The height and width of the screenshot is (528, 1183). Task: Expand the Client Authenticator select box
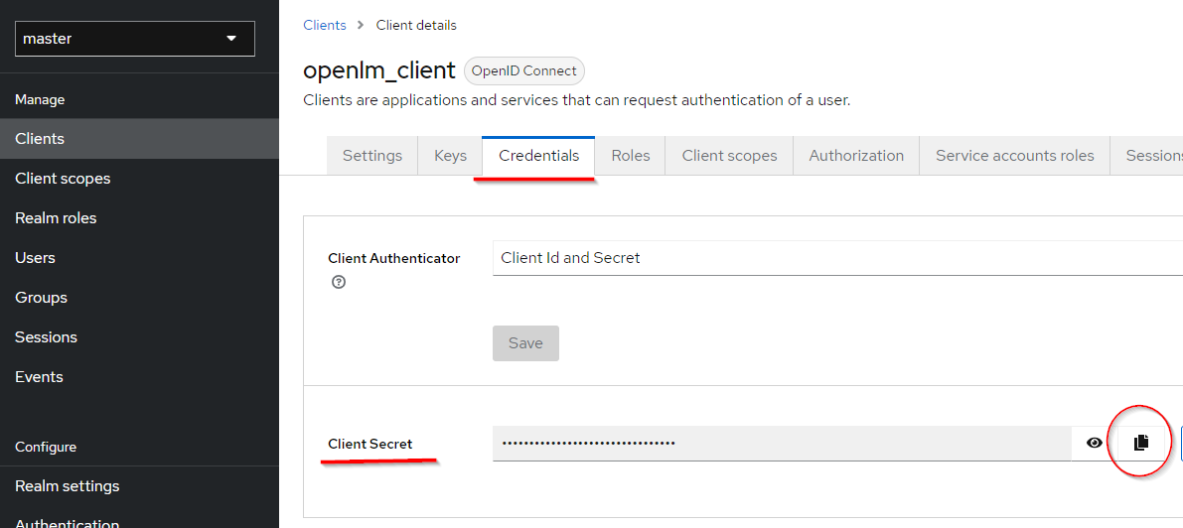(834, 258)
